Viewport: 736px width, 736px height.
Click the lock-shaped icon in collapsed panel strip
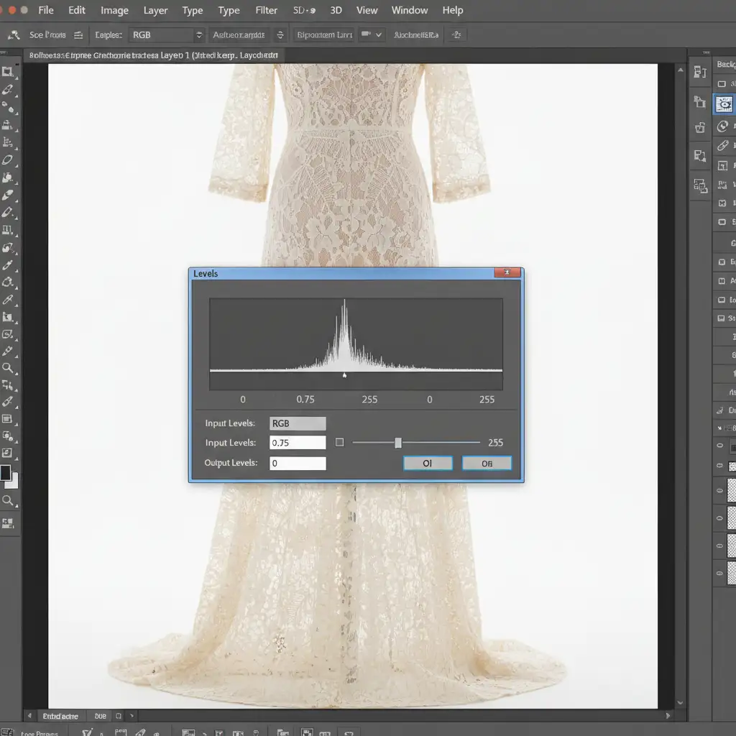[x=700, y=127]
